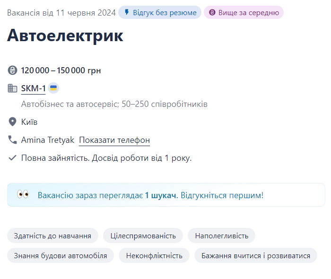Click the coin icon in above-average badge
Screen dimensions: 331x279
pyautogui.click(x=212, y=12)
